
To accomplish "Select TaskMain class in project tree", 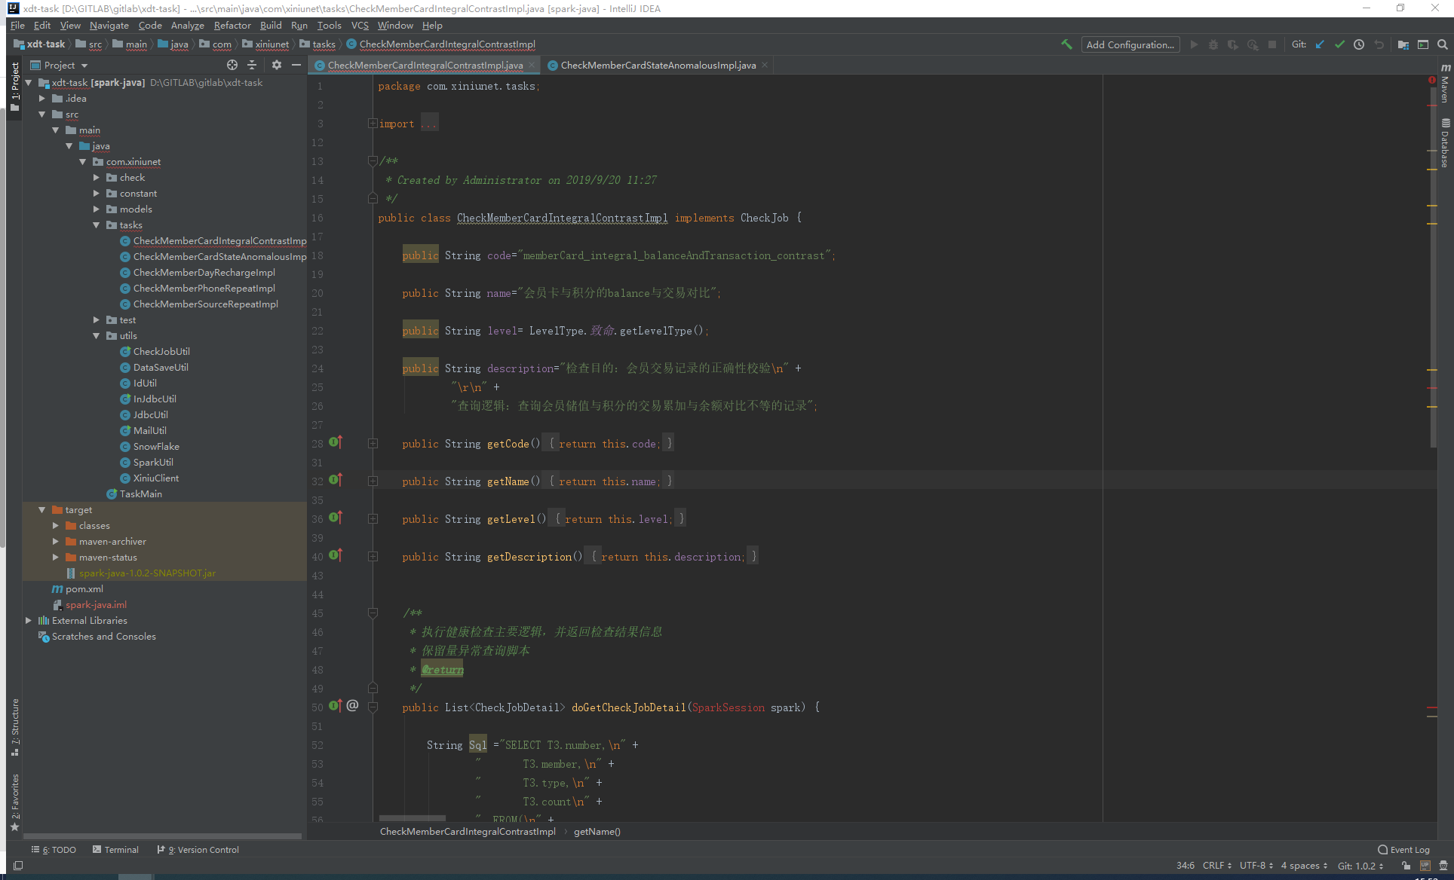I will tap(134, 494).
